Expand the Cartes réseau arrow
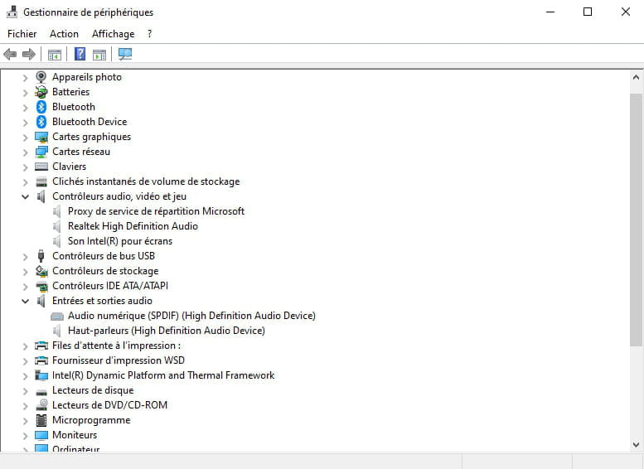 [25, 152]
